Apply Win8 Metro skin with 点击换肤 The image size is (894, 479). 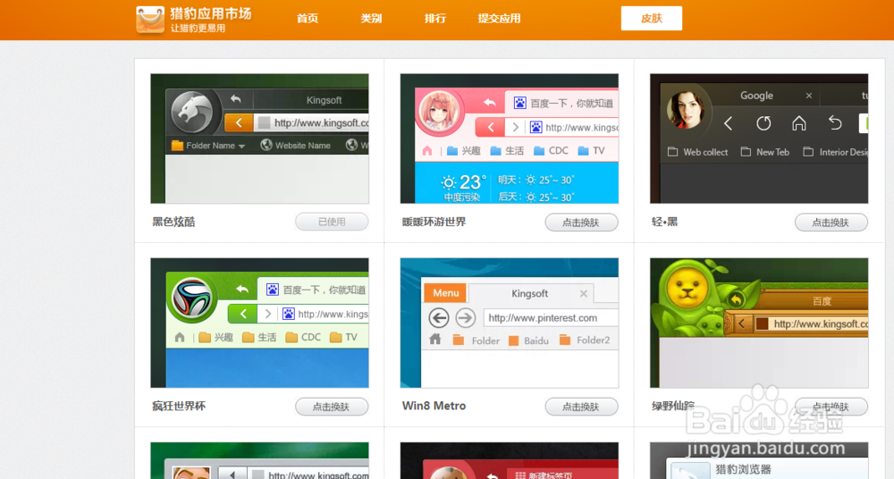click(582, 407)
